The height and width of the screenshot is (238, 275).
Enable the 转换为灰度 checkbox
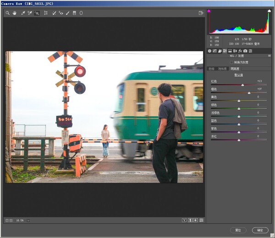(x=231, y=62)
